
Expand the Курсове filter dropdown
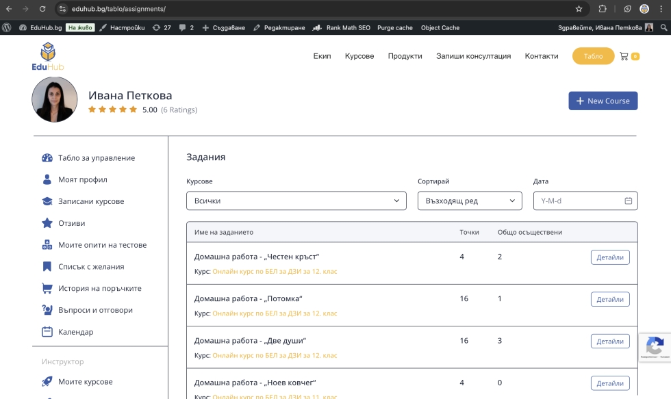click(296, 201)
